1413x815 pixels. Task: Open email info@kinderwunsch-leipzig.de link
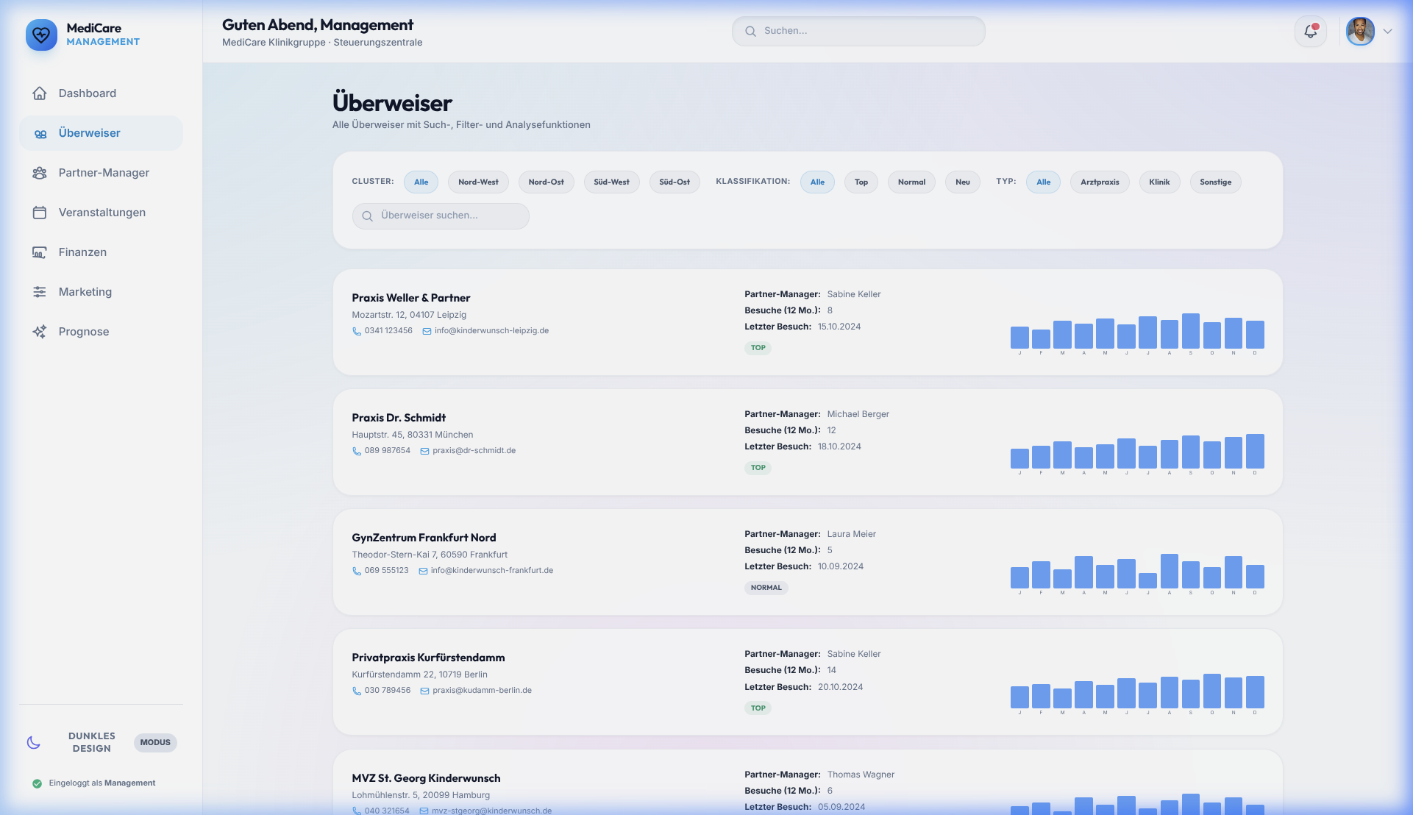pos(491,330)
